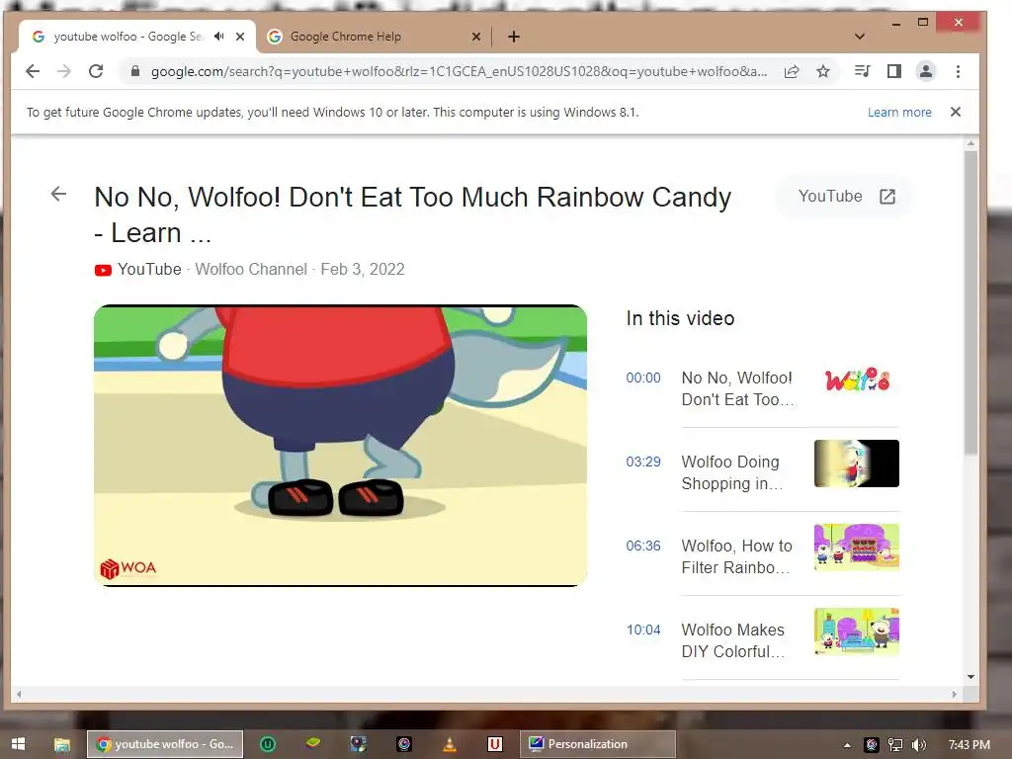Close the Google Chrome Help tab
Image resolution: width=1012 pixels, height=759 pixels.
pyautogui.click(x=476, y=37)
